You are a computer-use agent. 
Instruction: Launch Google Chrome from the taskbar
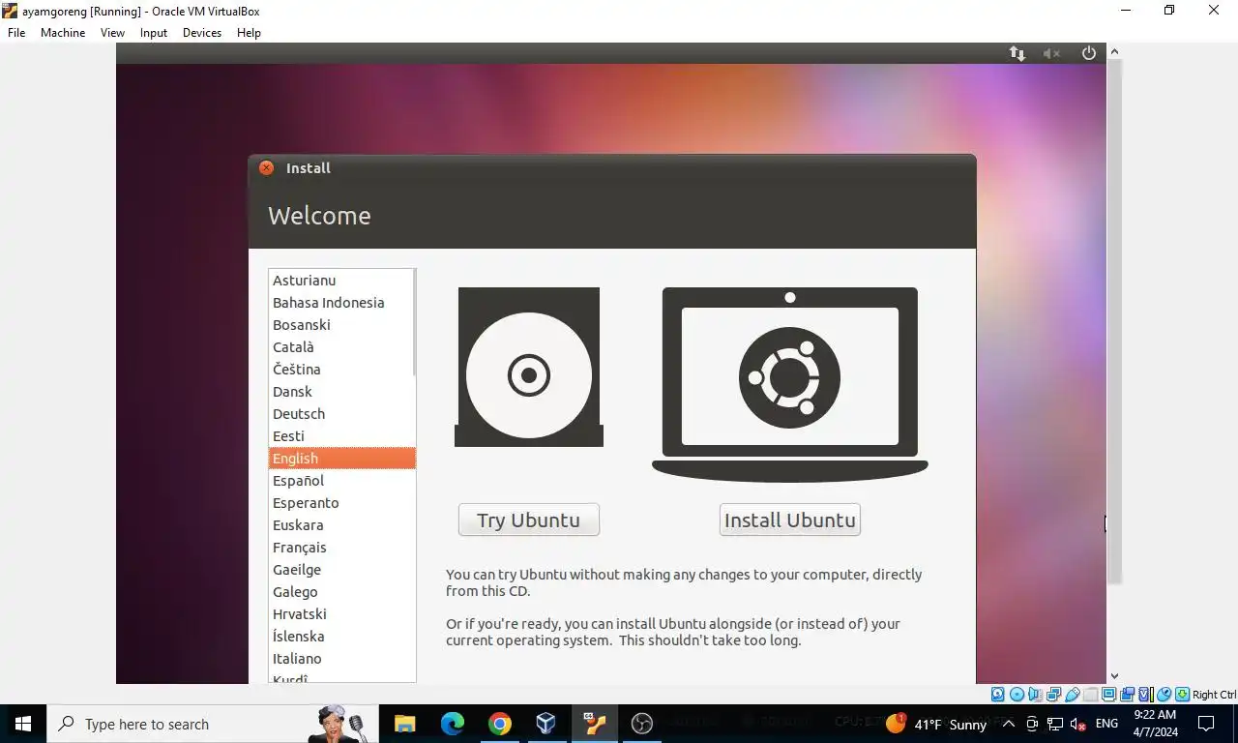pyautogui.click(x=499, y=724)
